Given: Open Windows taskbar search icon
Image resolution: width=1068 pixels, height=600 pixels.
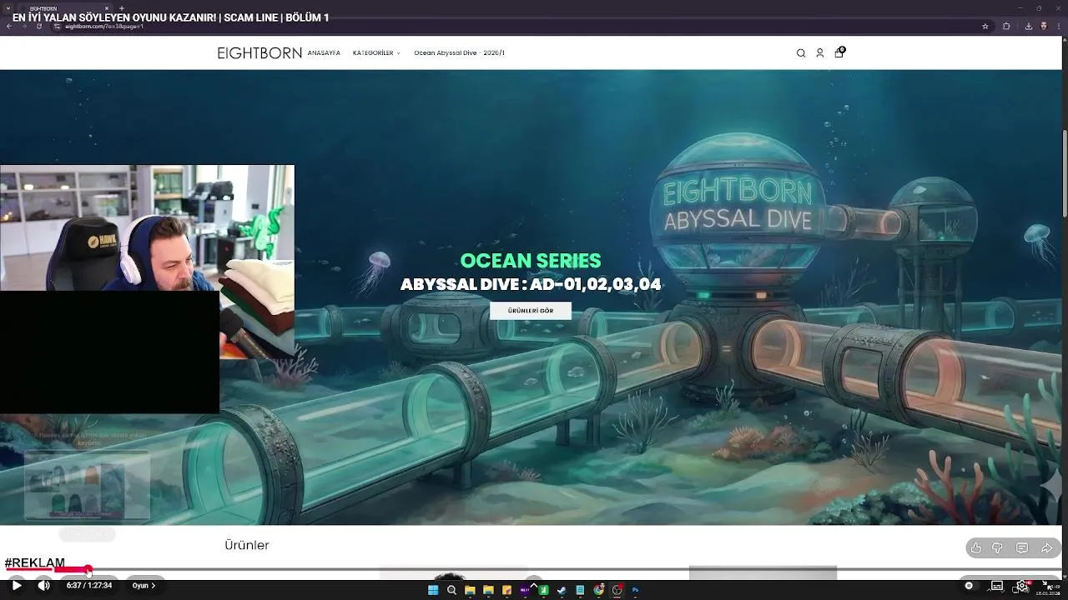Looking at the screenshot, I should [x=451, y=590].
